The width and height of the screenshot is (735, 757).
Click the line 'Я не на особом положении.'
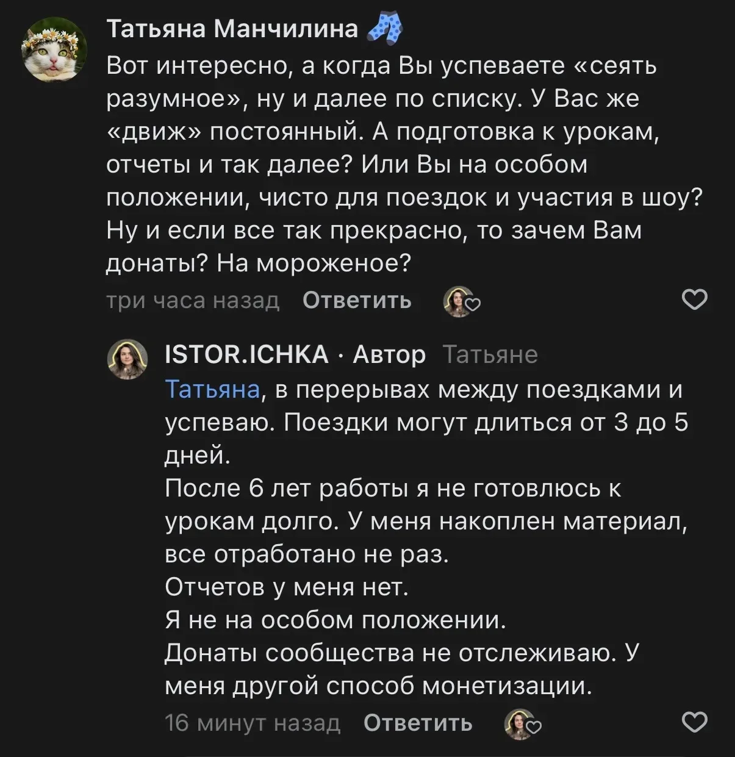coord(335,620)
